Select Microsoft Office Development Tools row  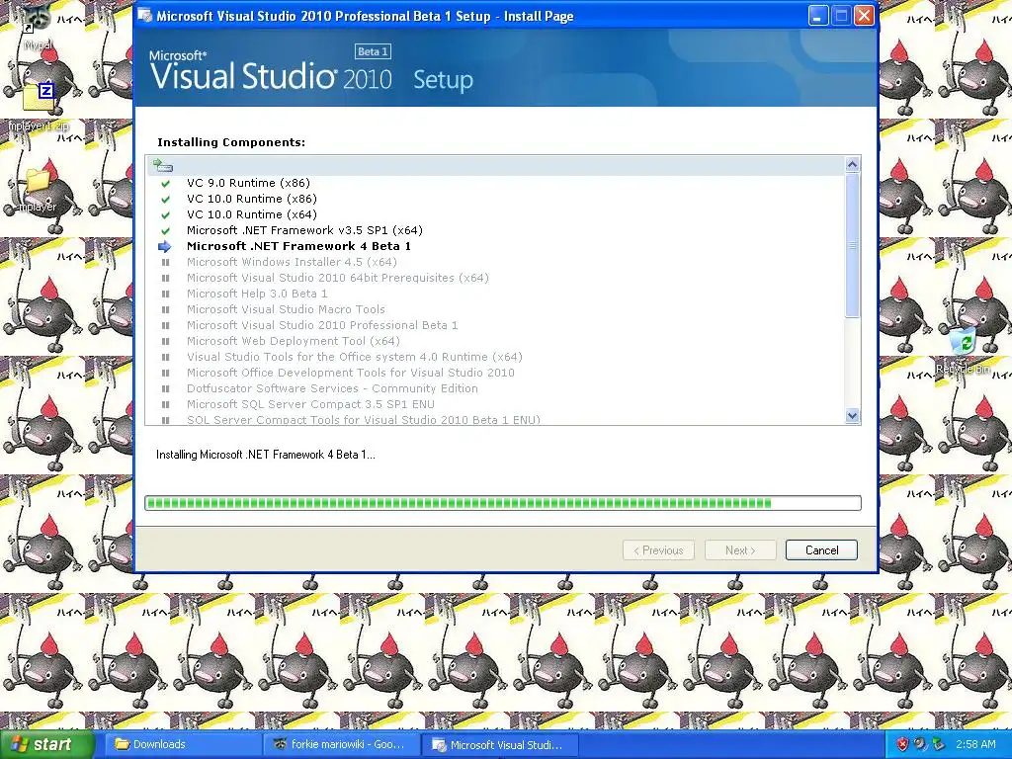(x=351, y=373)
